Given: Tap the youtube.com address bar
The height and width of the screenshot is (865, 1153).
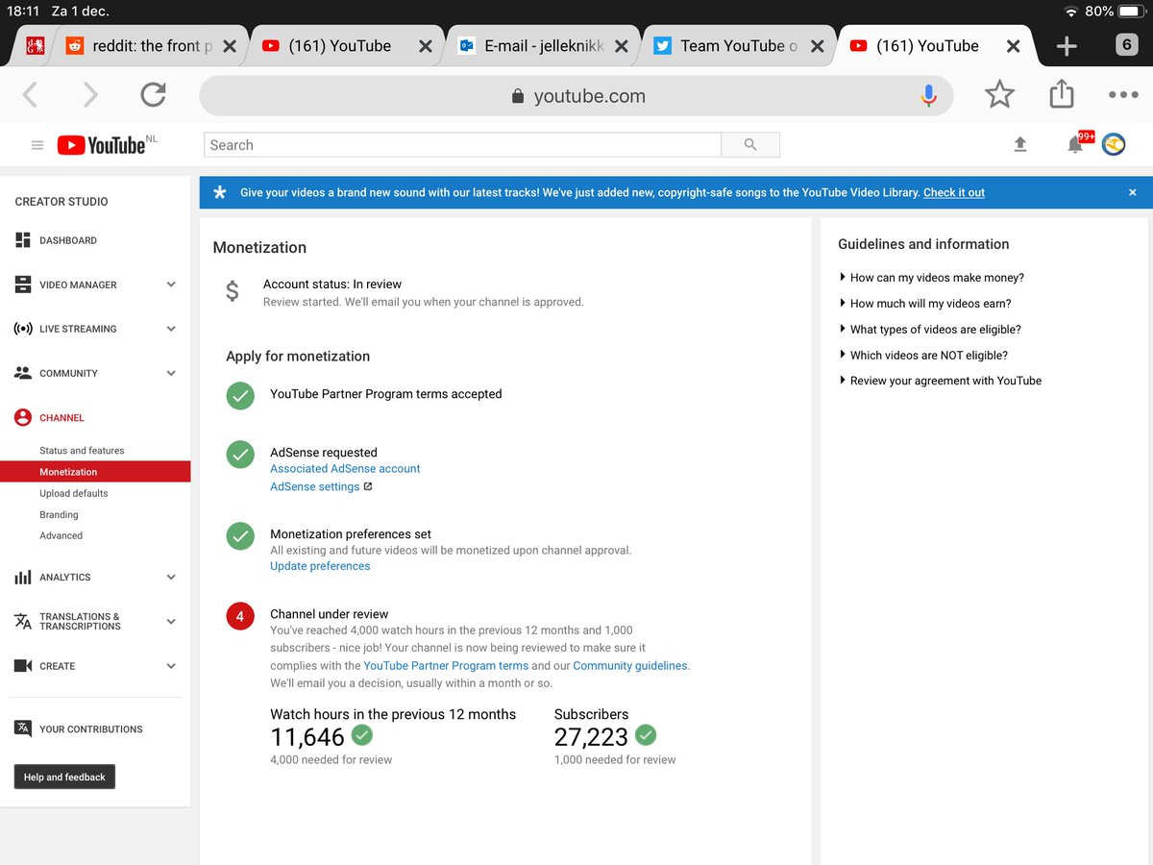Looking at the screenshot, I should (576, 95).
